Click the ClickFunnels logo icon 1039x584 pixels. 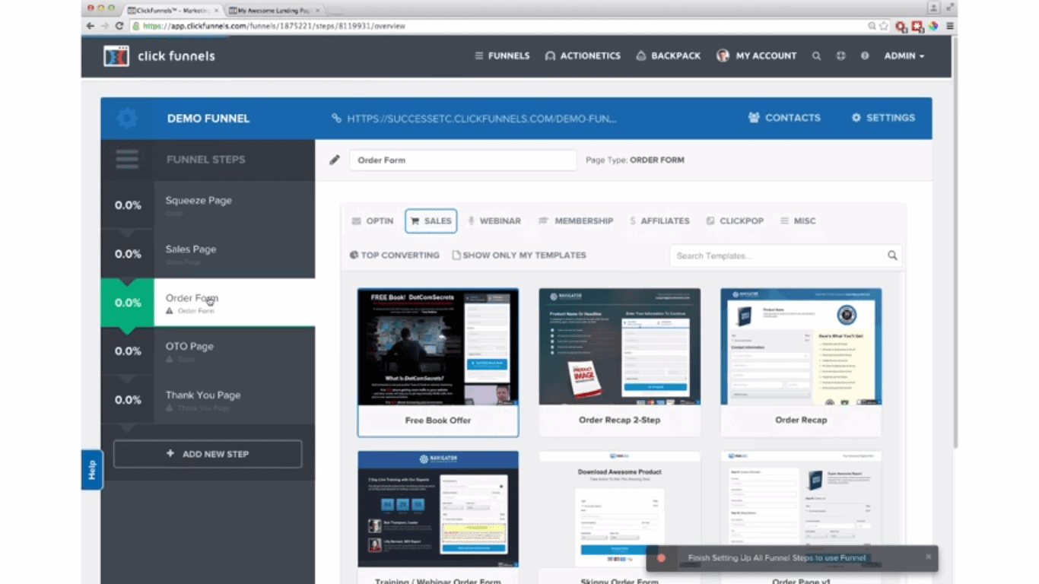click(x=116, y=56)
